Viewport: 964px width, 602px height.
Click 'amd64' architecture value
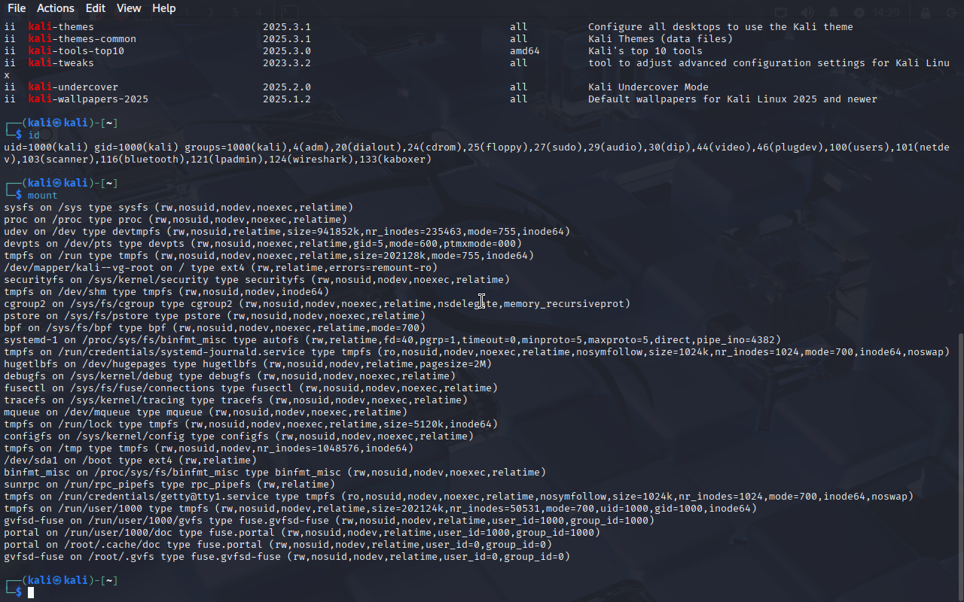point(525,51)
